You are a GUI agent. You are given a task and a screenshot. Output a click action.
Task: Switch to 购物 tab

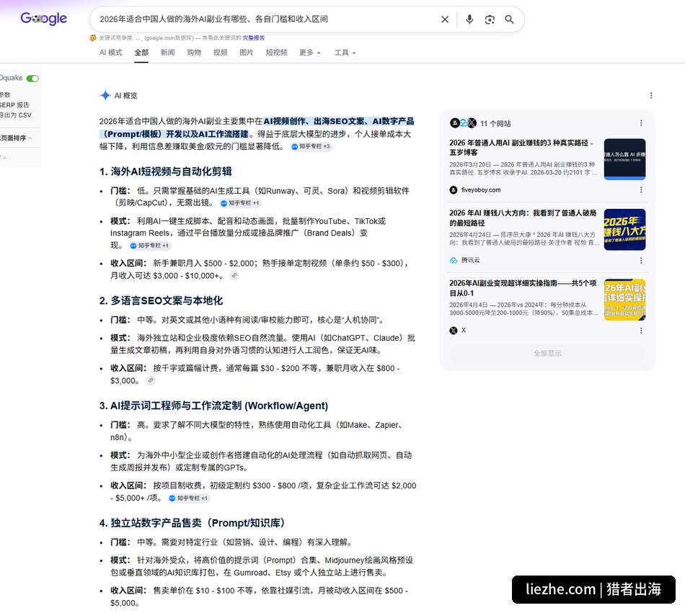point(194,53)
